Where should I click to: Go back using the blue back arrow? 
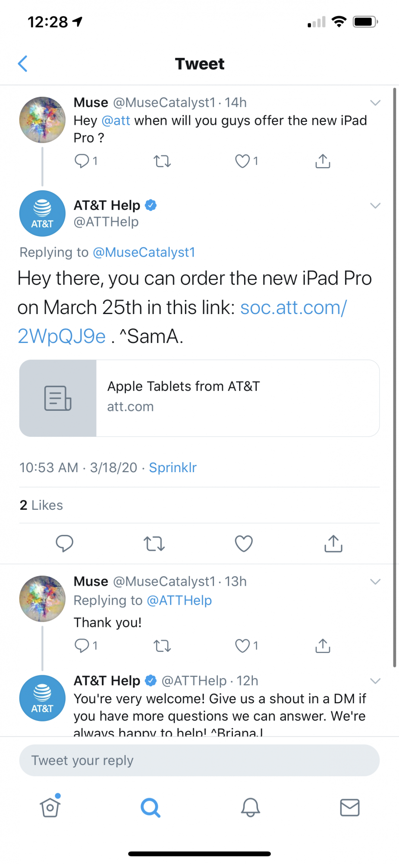click(23, 64)
